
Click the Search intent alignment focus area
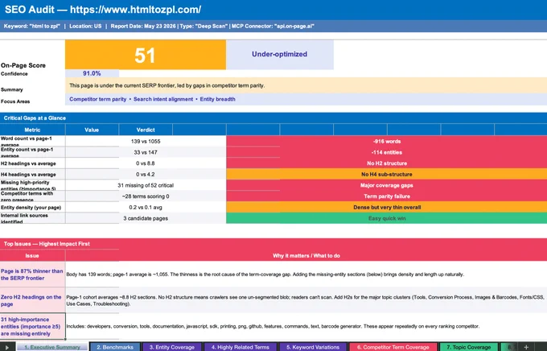tap(163, 99)
